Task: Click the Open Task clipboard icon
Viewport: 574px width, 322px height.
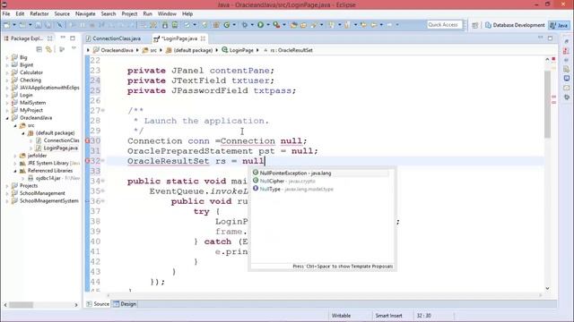Action: click(303, 25)
